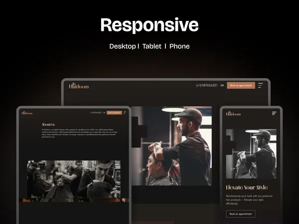Click the Hairloom logo in desktop mockup

79,86
